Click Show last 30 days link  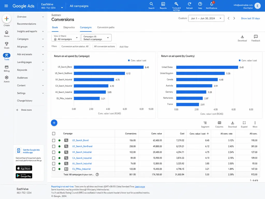[250, 18]
